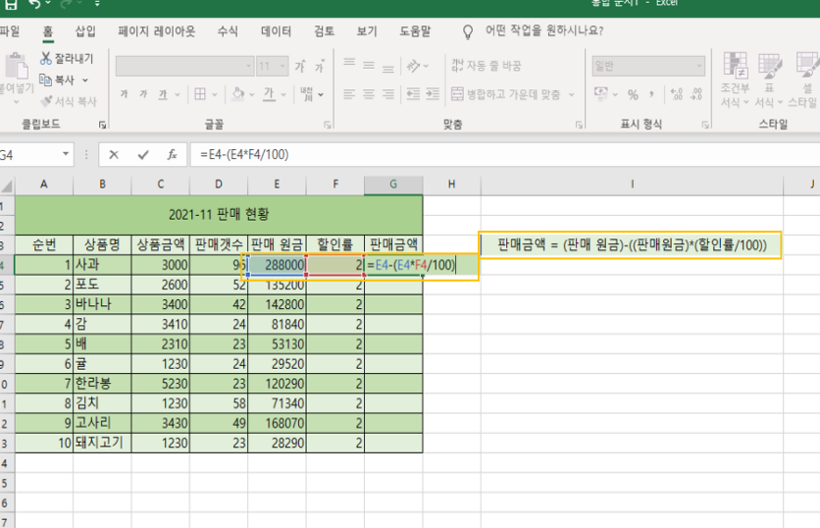The height and width of the screenshot is (528, 820).
Task: Switch to the Review (검토) tab
Action: coord(324,31)
